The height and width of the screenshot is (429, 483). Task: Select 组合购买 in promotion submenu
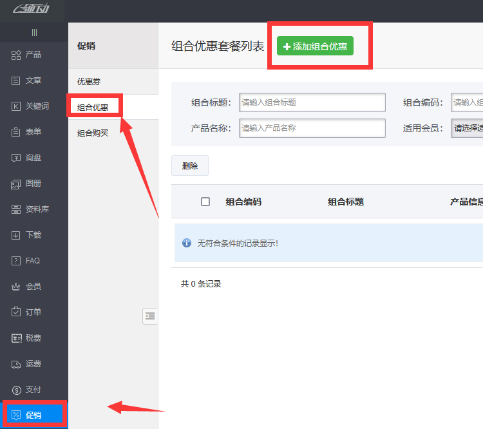(x=93, y=133)
